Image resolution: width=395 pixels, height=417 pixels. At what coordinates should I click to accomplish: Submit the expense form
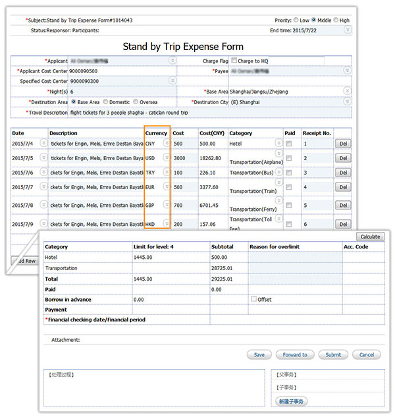click(x=333, y=354)
